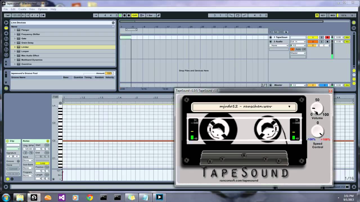Open 1 Bar quantization dropdown
Screen dimensions: 360x202
click(151, 15)
